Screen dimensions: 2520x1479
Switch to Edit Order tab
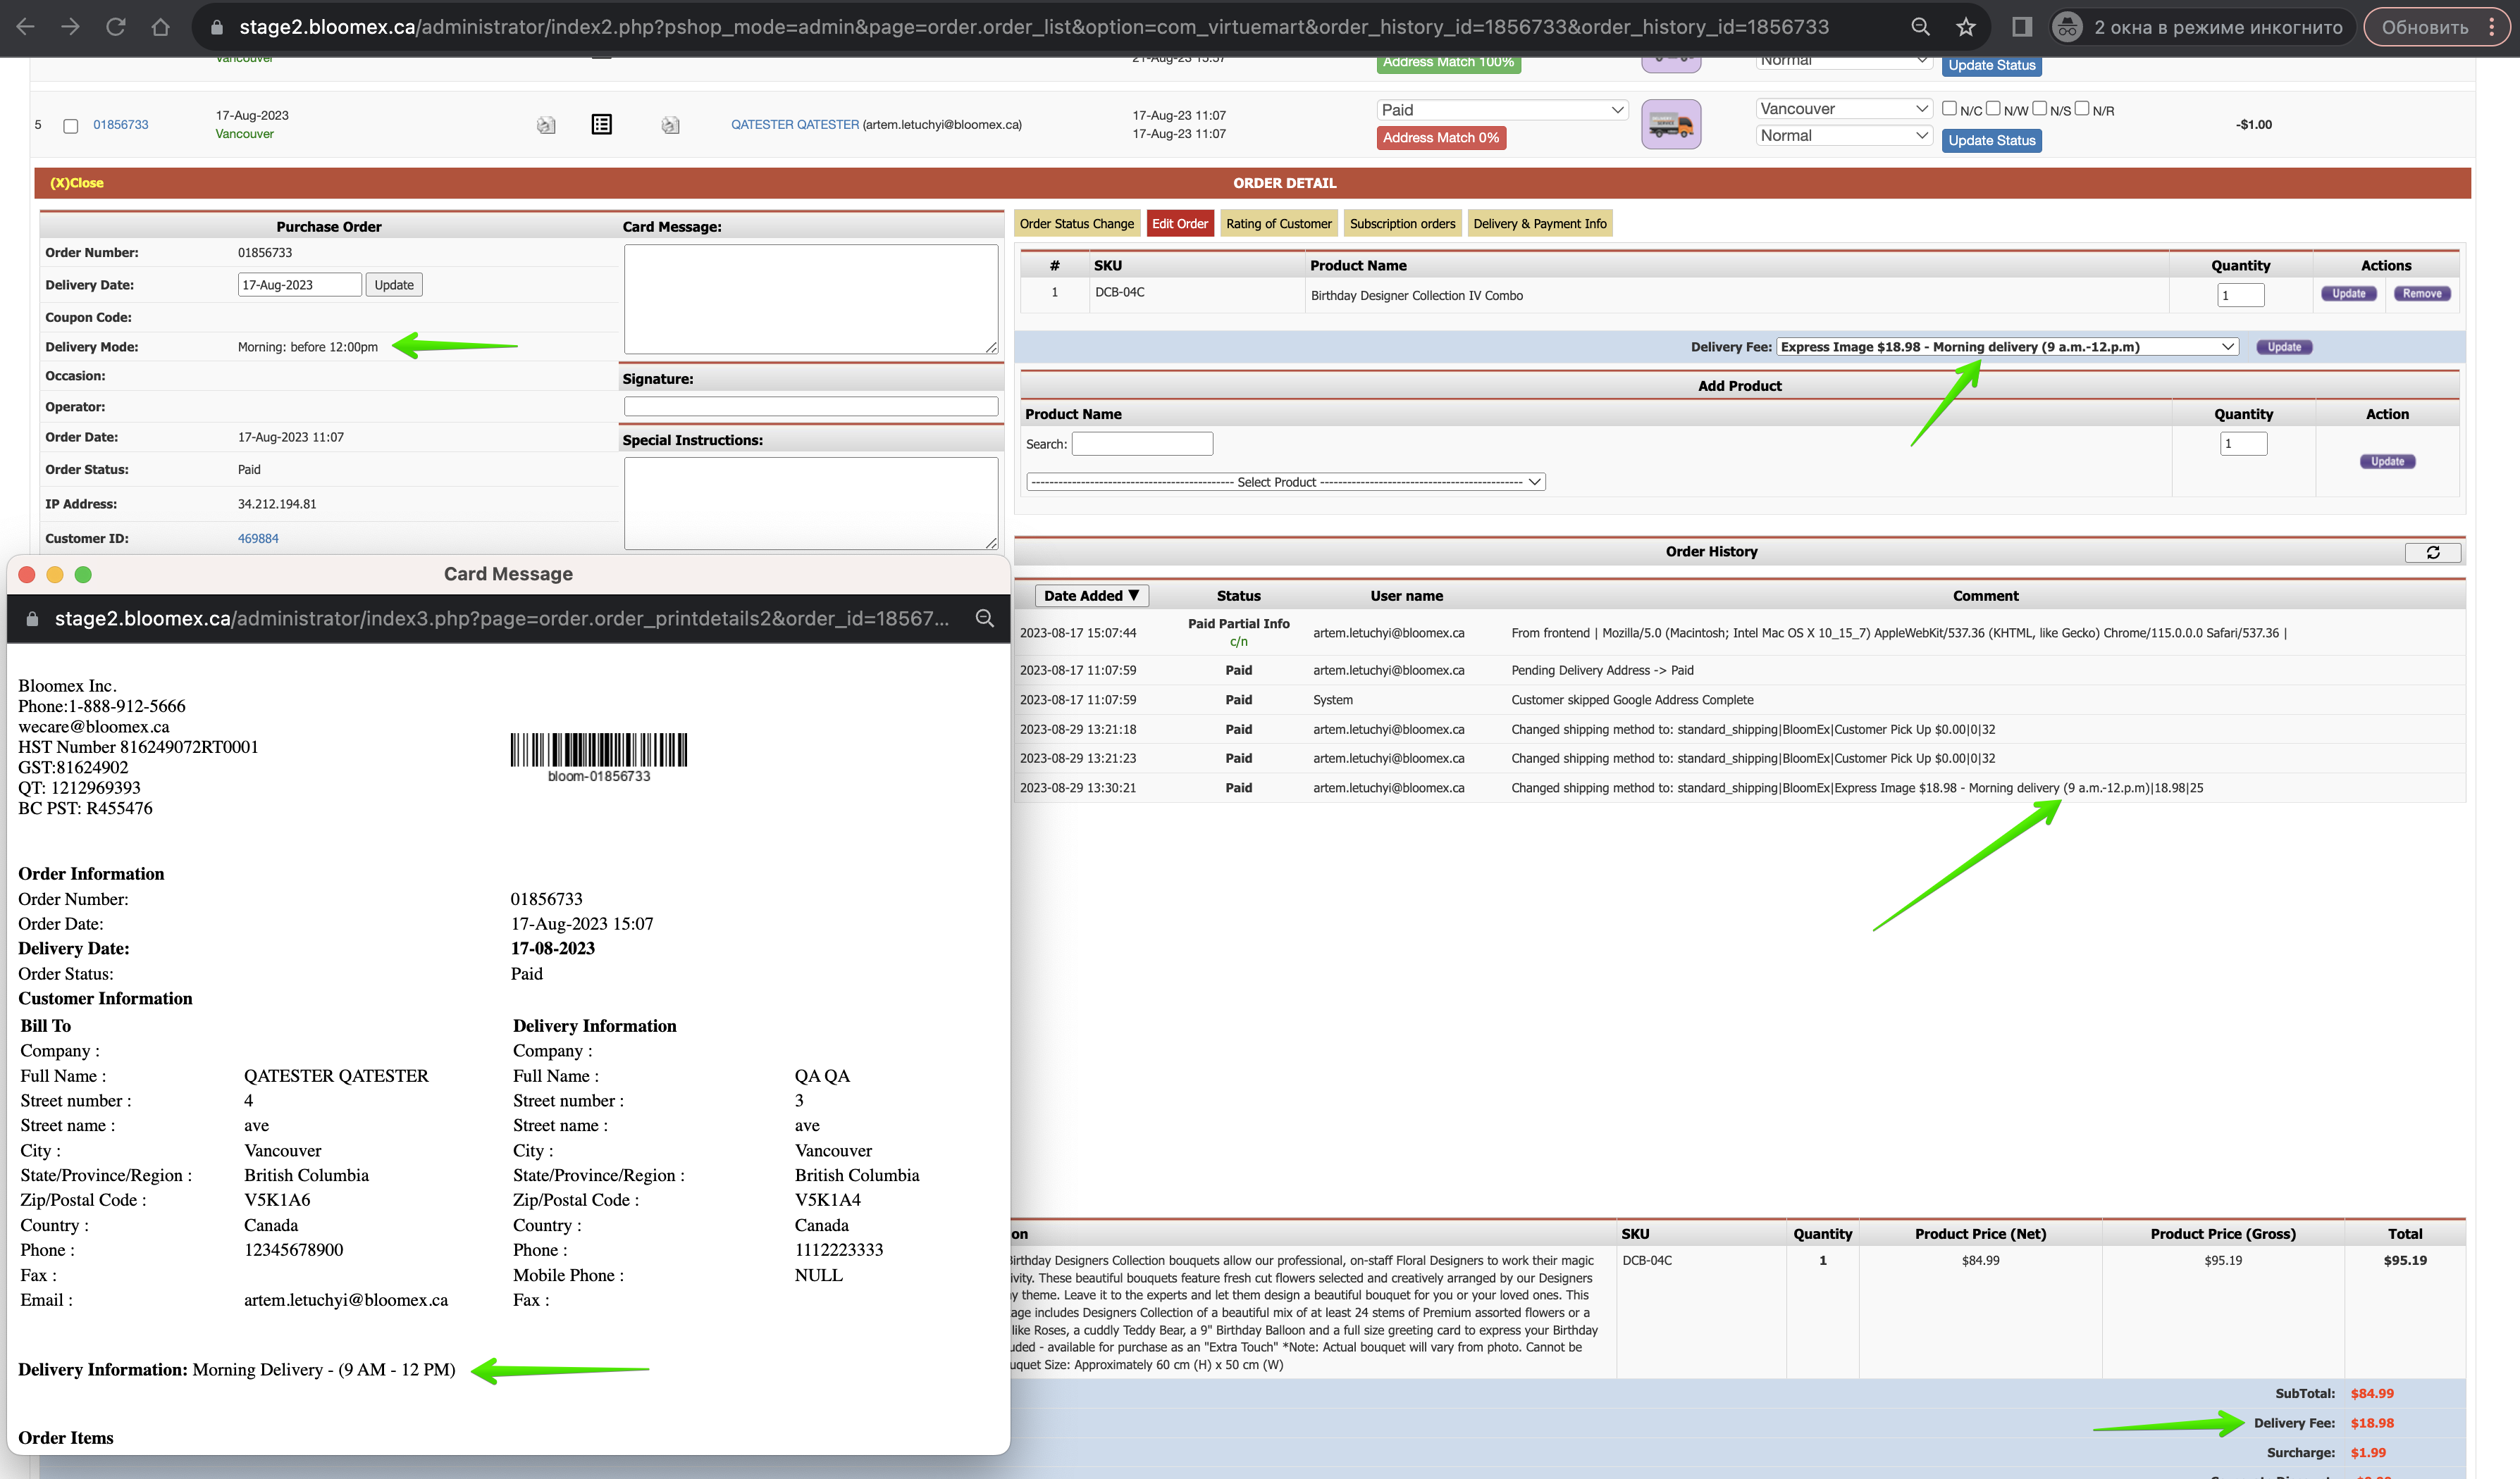1179,224
